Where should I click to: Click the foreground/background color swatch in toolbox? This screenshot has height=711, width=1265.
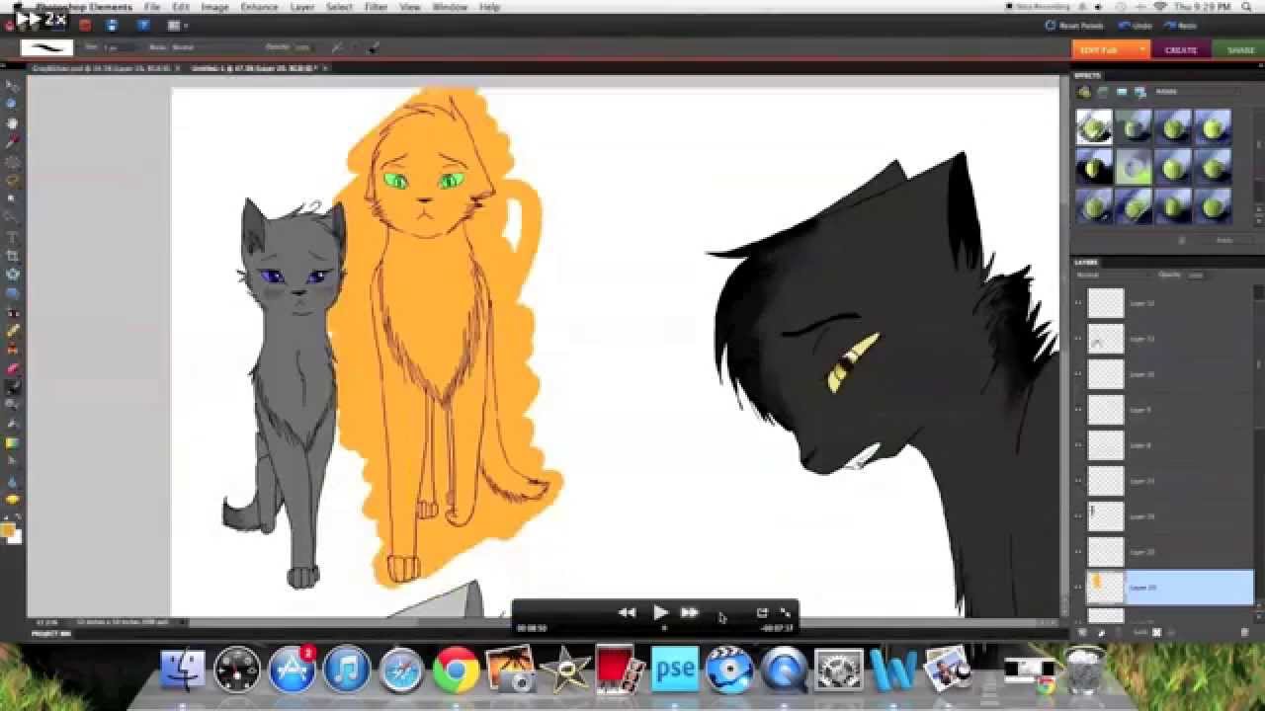pyautogui.click(x=11, y=533)
